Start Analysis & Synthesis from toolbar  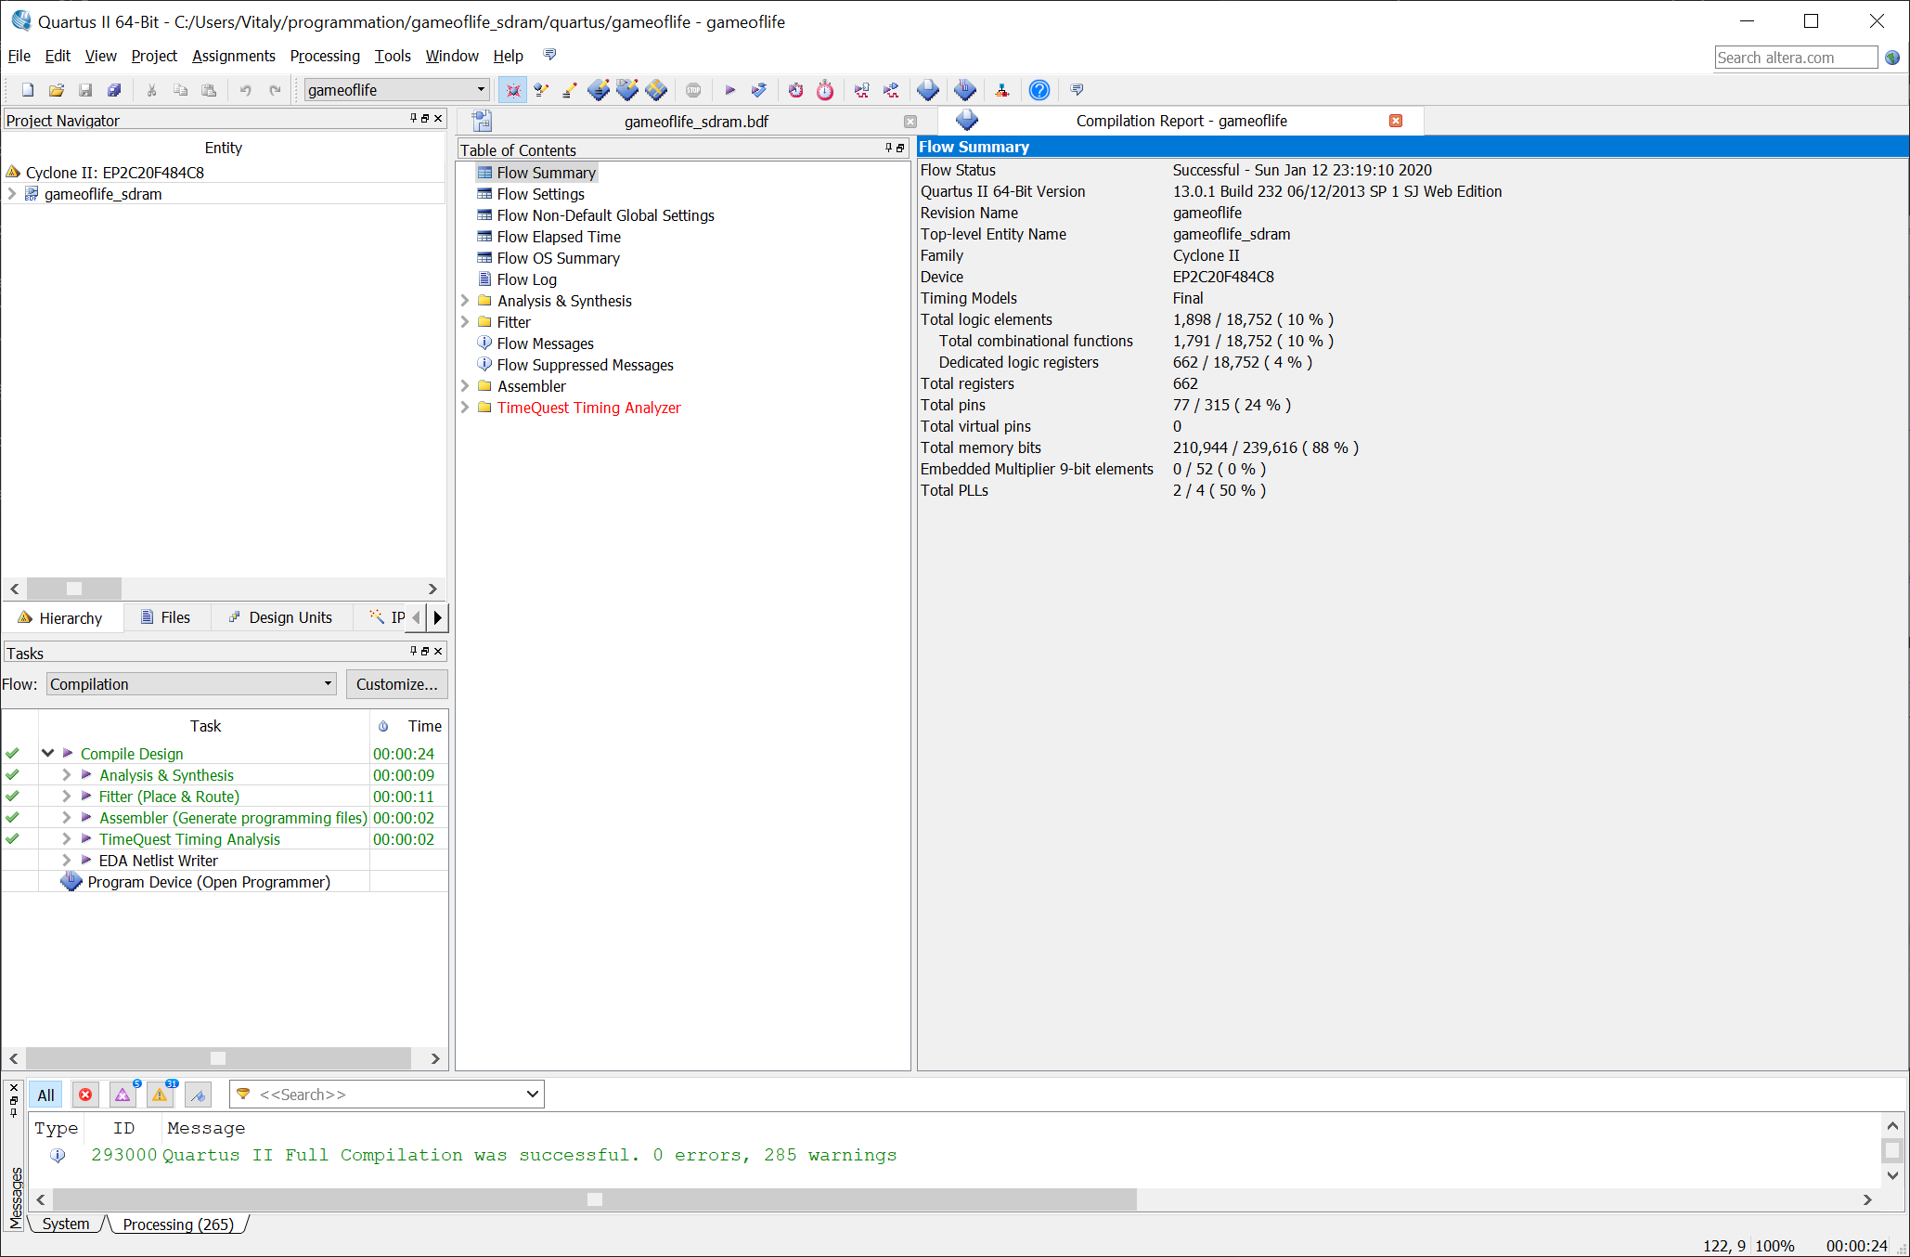758,90
